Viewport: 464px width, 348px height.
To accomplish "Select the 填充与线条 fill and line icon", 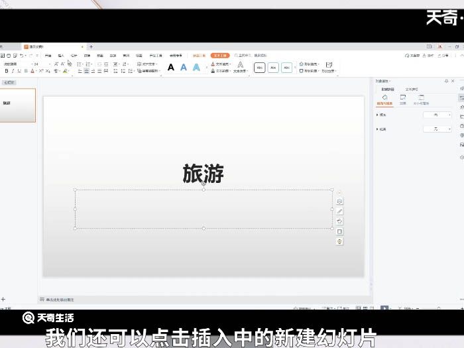I will click(x=384, y=99).
